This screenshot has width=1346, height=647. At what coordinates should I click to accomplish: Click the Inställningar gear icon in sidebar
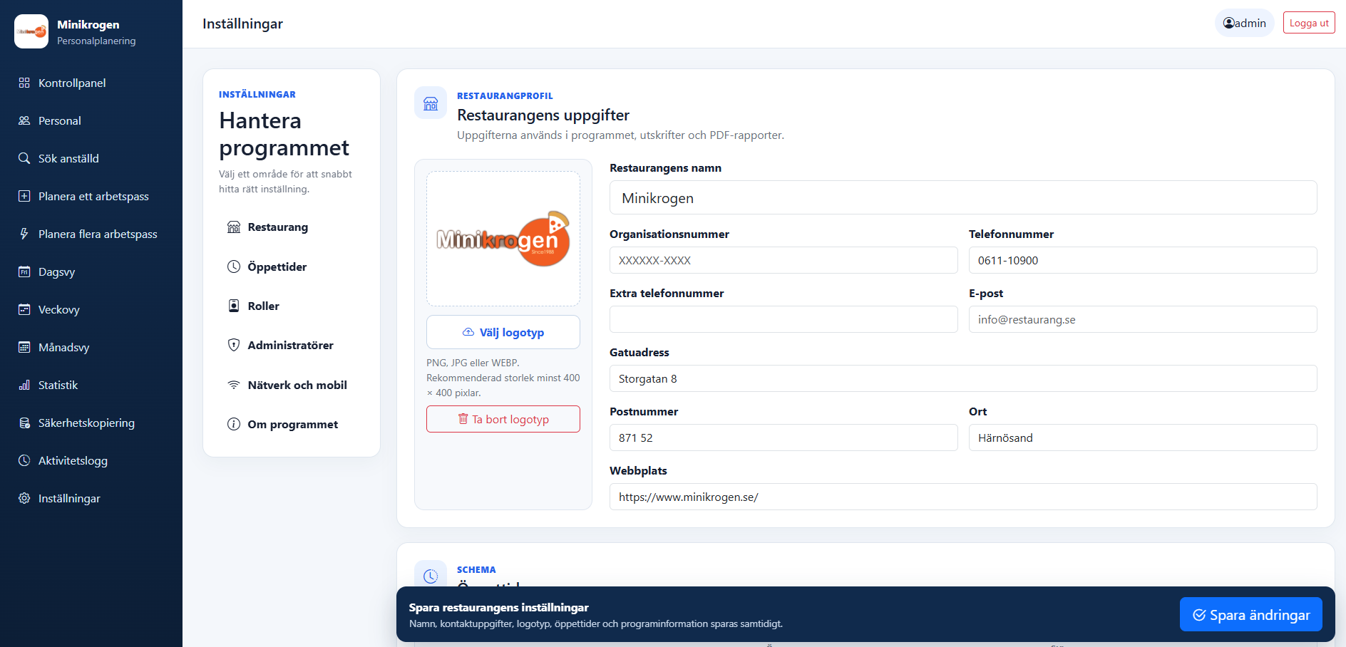pyautogui.click(x=24, y=498)
